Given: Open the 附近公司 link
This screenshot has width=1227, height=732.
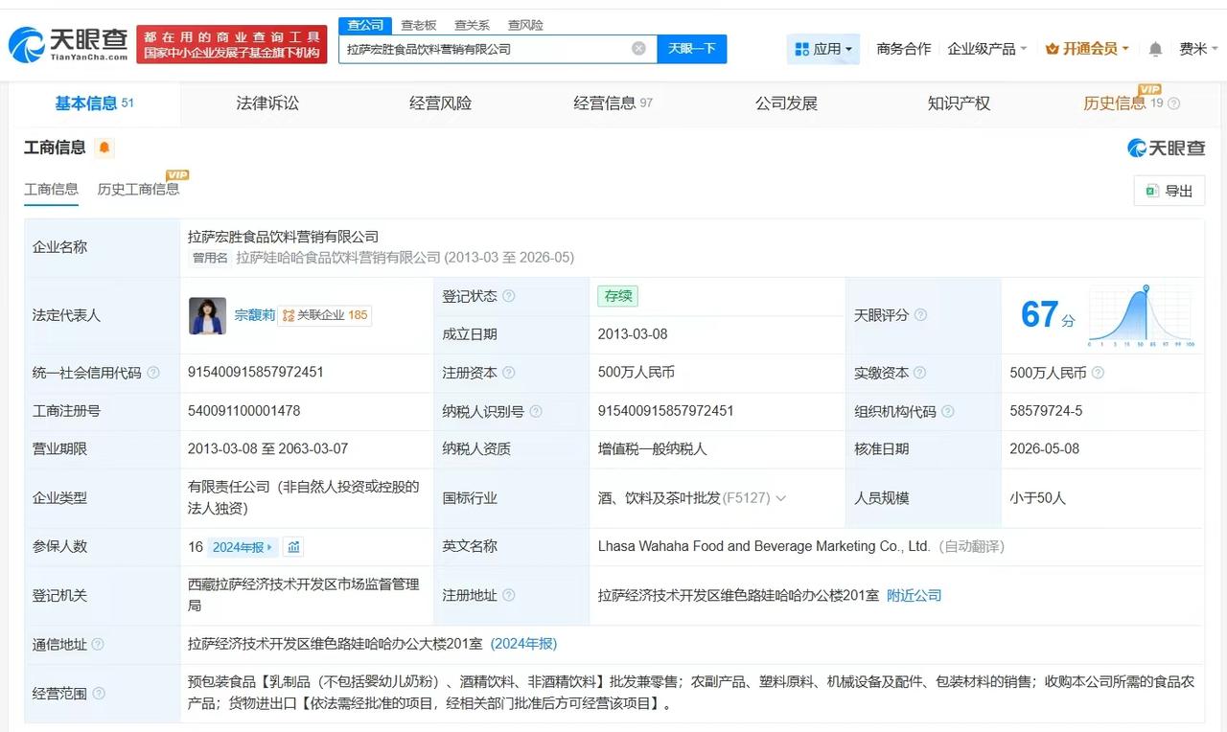Looking at the screenshot, I should pos(914,596).
